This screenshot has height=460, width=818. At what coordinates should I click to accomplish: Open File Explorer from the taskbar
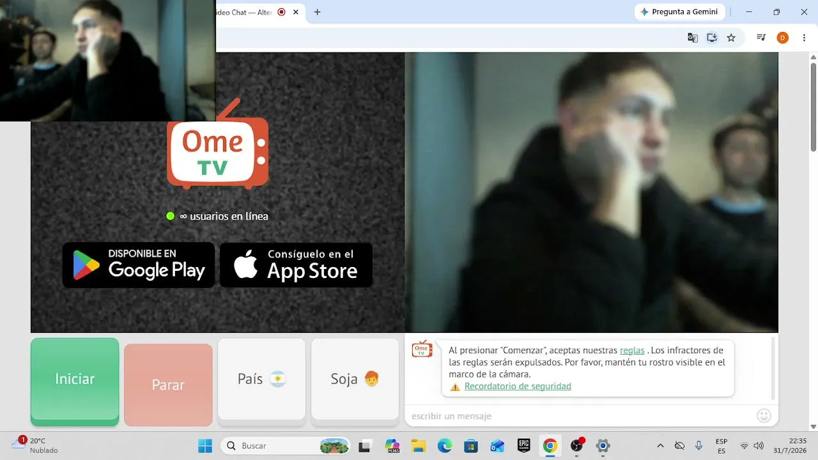[419, 445]
